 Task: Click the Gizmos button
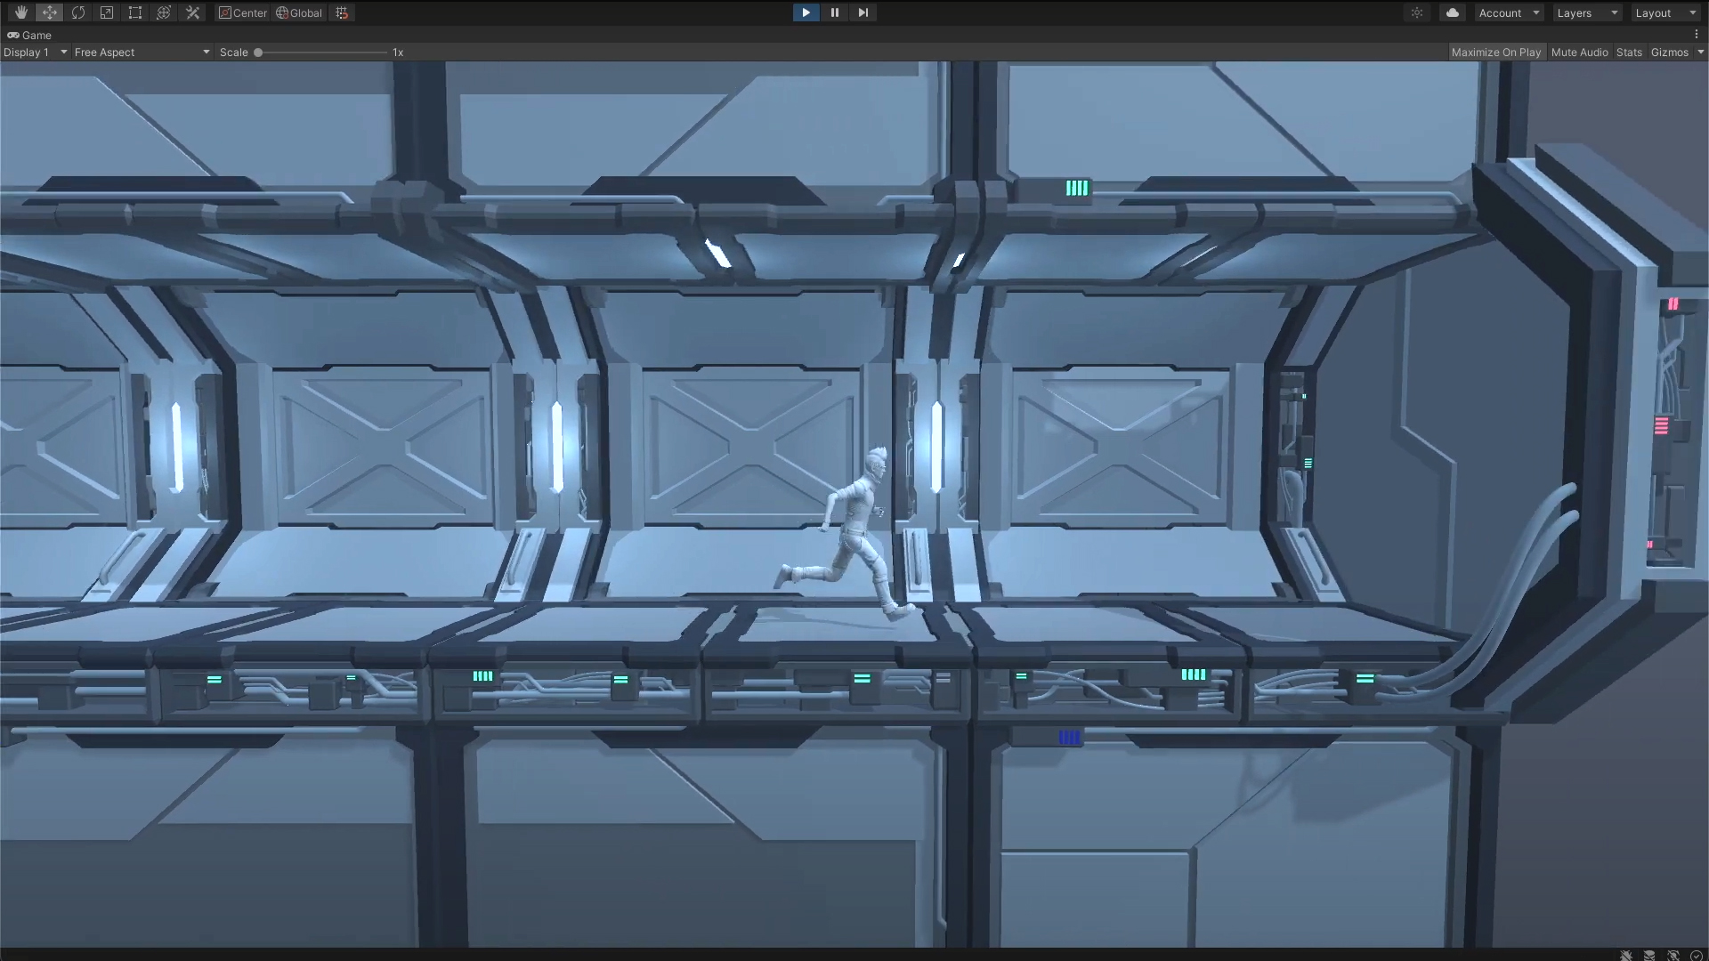coord(1669,52)
